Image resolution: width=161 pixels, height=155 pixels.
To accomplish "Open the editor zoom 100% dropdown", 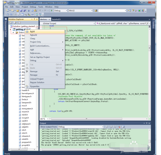I will click(x=48, y=119).
